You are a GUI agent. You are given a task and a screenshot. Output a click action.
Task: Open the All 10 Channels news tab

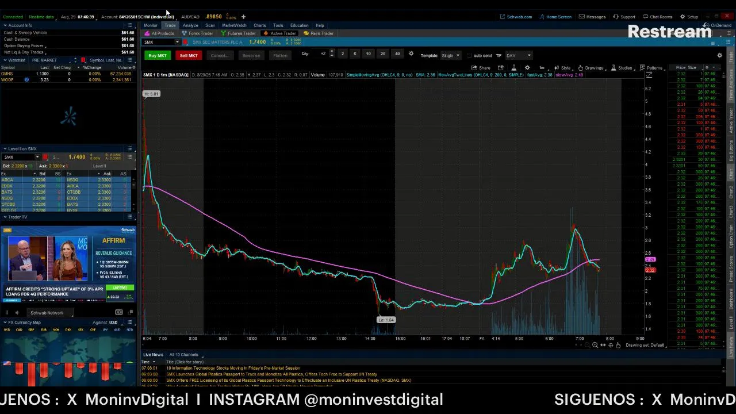point(183,355)
